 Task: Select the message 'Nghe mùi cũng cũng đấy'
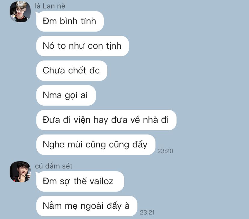(96, 144)
